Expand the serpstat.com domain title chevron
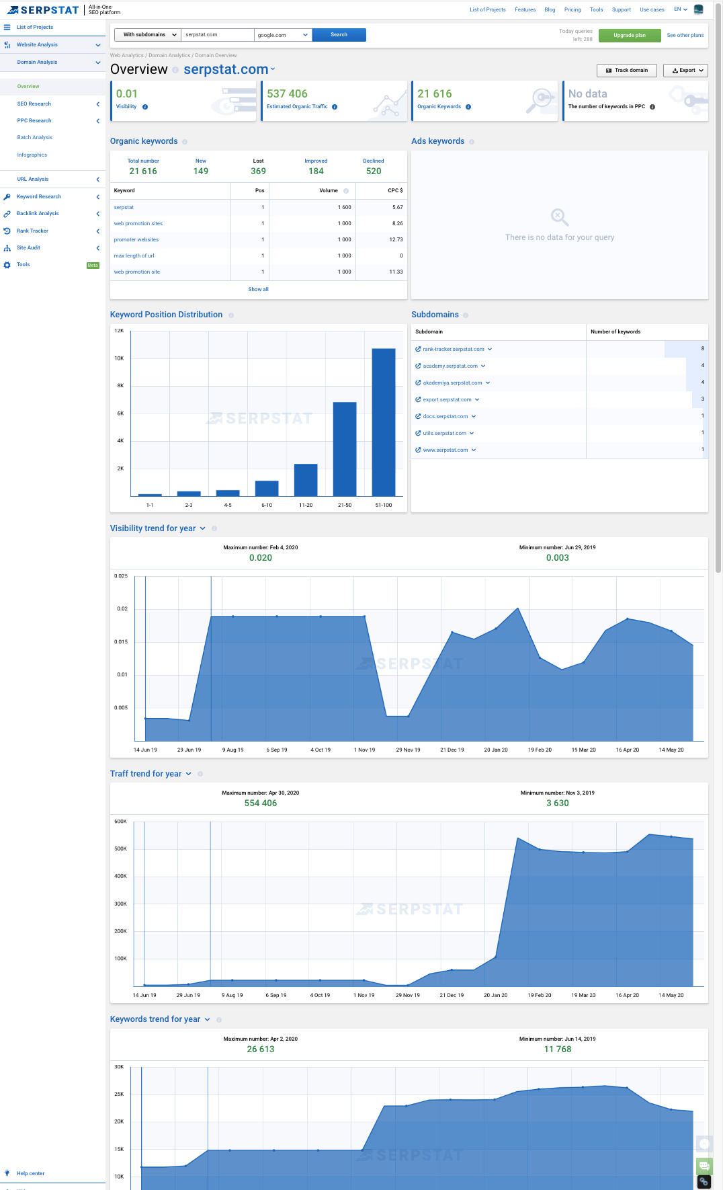Image resolution: width=723 pixels, height=1190 pixels. [x=273, y=69]
